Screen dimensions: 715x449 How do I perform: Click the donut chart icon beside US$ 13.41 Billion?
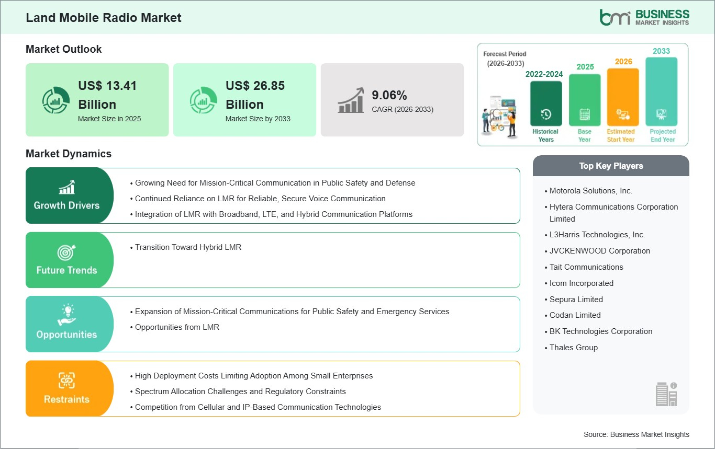tap(55, 100)
